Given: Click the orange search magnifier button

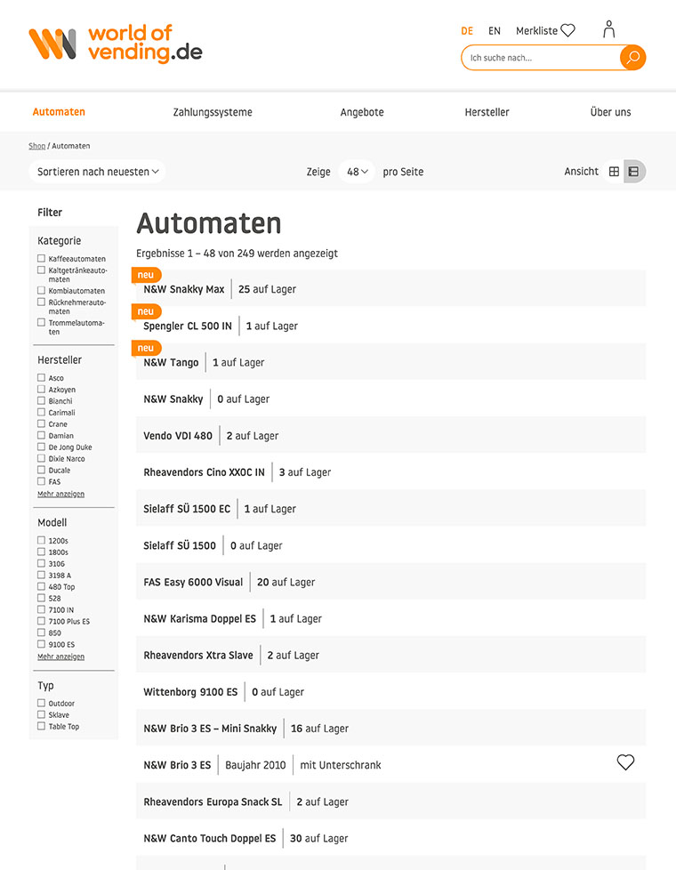Looking at the screenshot, I should pos(632,58).
